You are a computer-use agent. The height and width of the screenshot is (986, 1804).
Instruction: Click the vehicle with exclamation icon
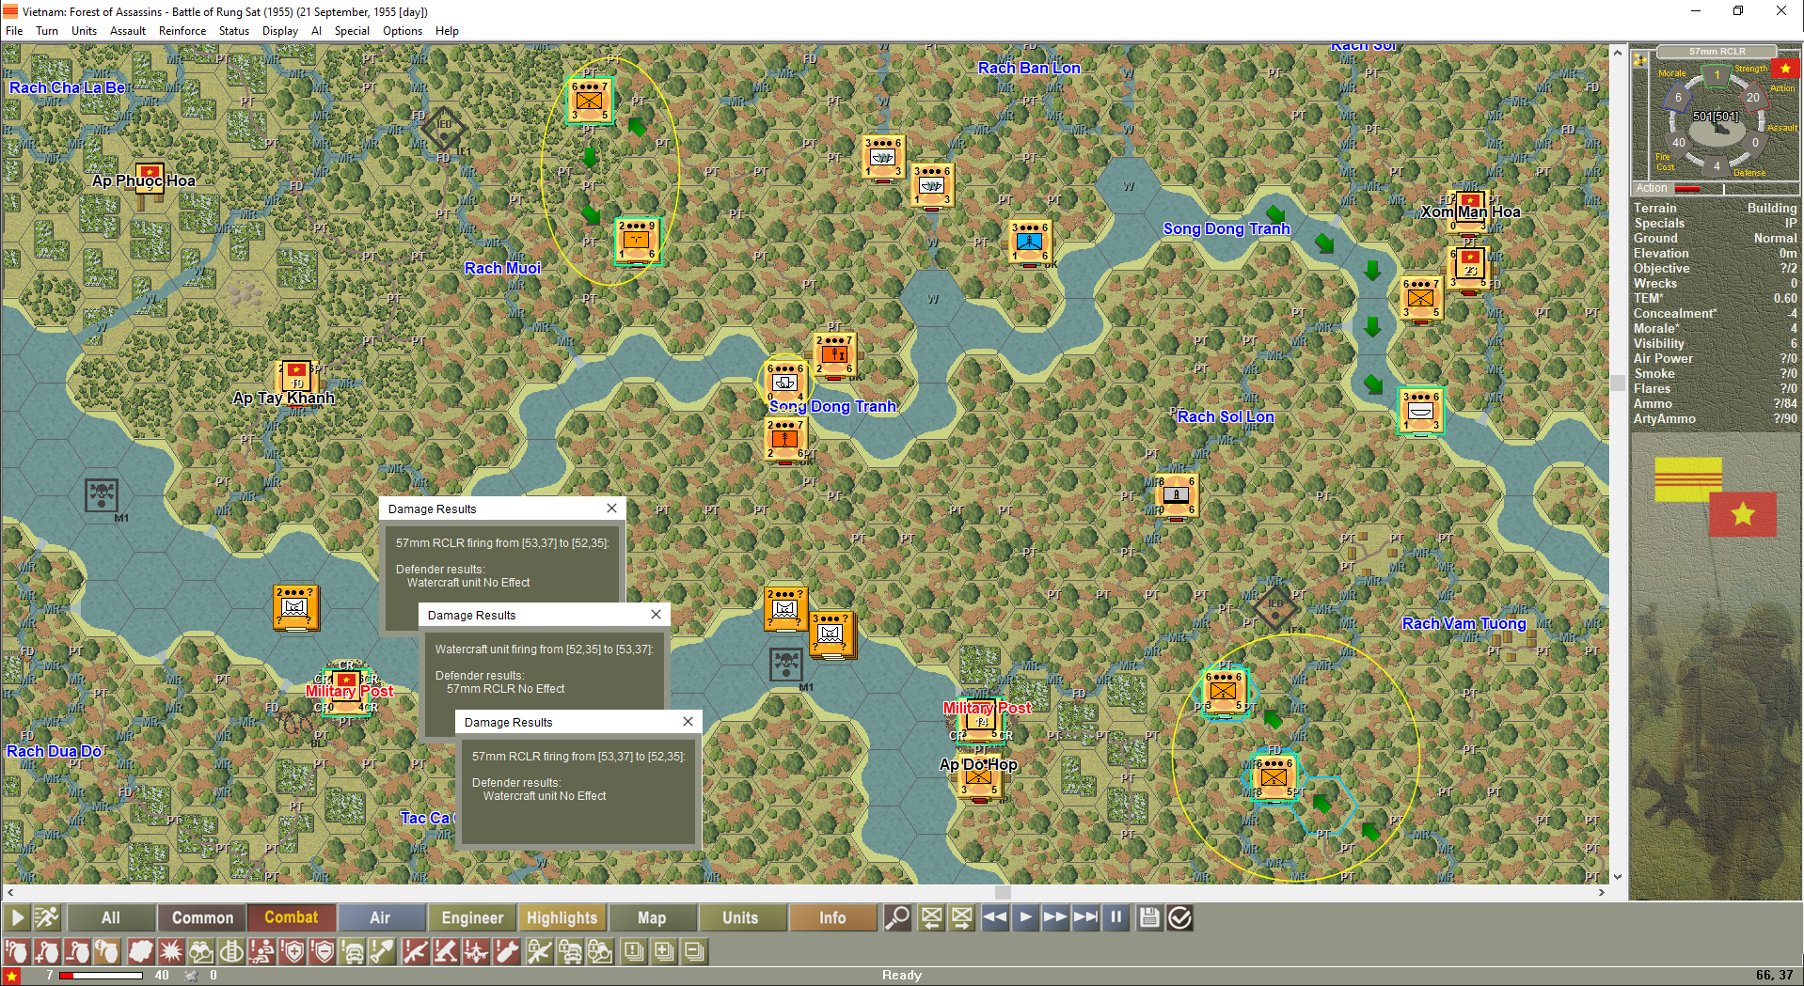353,951
